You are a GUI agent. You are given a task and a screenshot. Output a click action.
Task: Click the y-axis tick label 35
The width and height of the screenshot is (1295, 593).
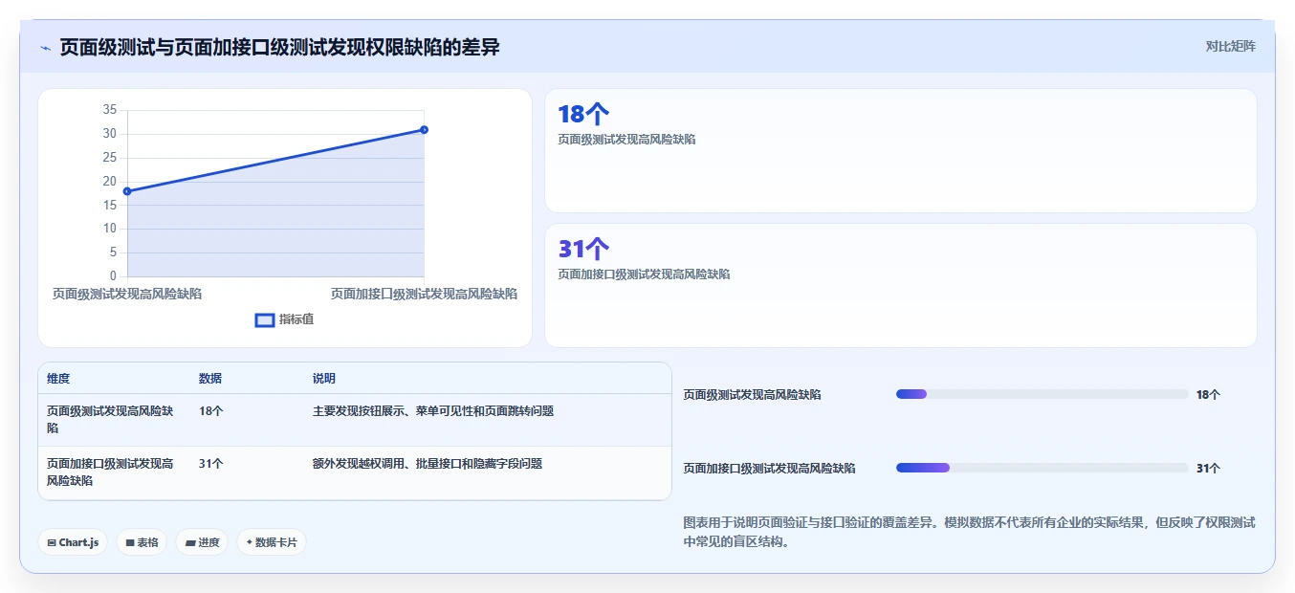(x=109, y=110)
